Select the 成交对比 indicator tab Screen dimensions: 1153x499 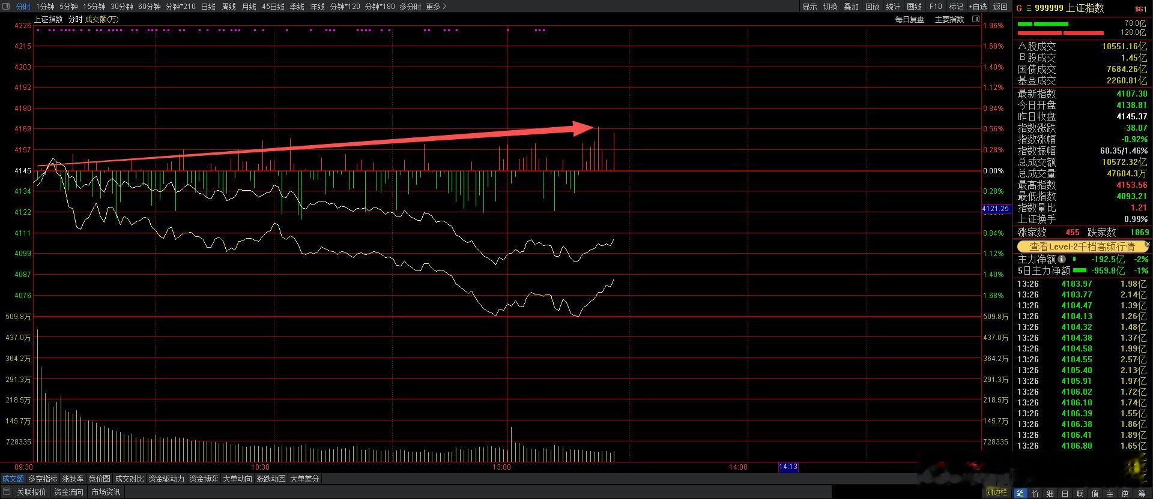129,479
